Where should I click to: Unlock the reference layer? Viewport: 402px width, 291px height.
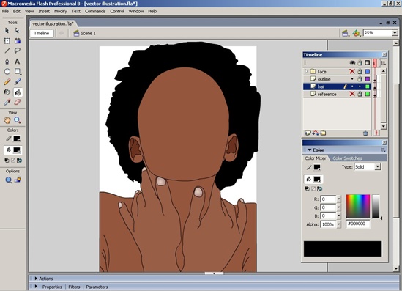[360, 94]
